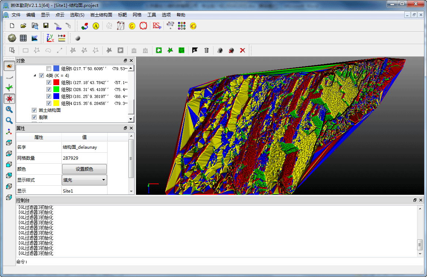Select the 287929 mesh count value
427x277 pixels.
pos(84,158)
